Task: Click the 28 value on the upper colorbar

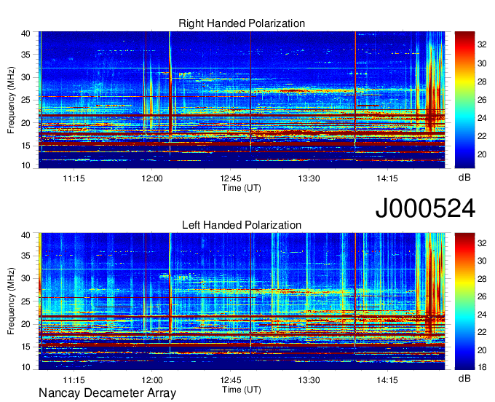Action: pos(482,82)
